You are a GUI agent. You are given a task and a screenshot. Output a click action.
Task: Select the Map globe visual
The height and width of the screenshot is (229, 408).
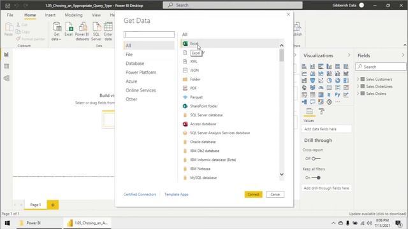click(304, 88)
